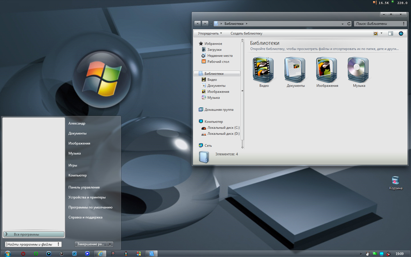Open the view options dropdown arrow
The height and width of the screenshot is (257, 411).
tap(381, 33)
